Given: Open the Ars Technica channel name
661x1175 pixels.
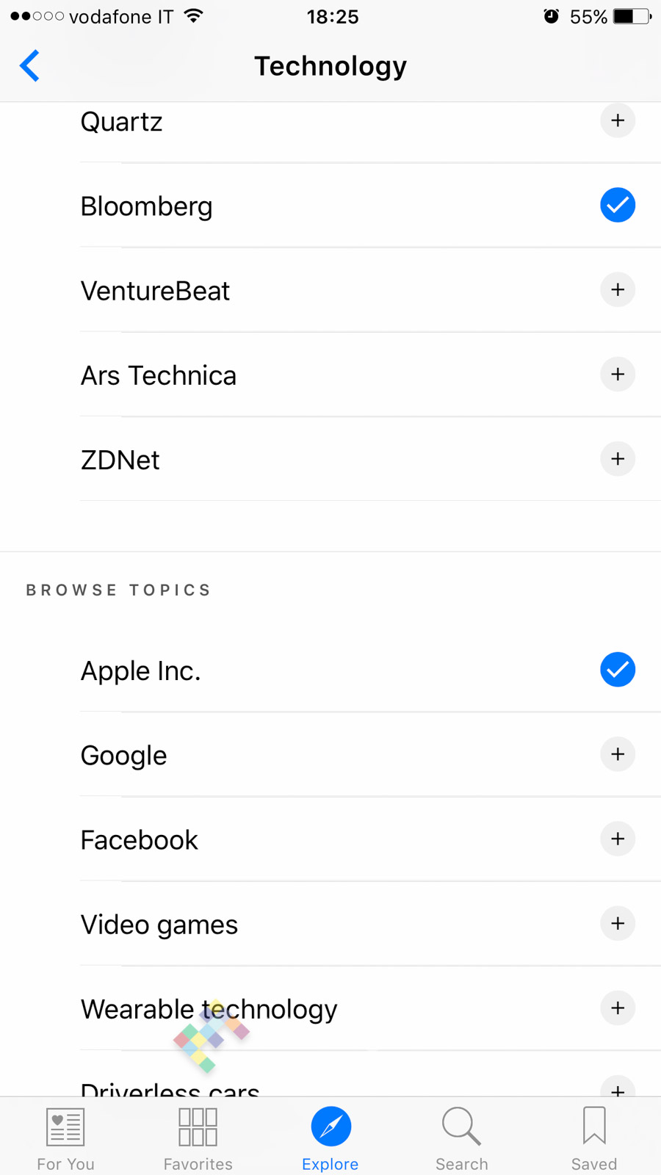Looking at the screenshot, I should [x=159, y=376].
